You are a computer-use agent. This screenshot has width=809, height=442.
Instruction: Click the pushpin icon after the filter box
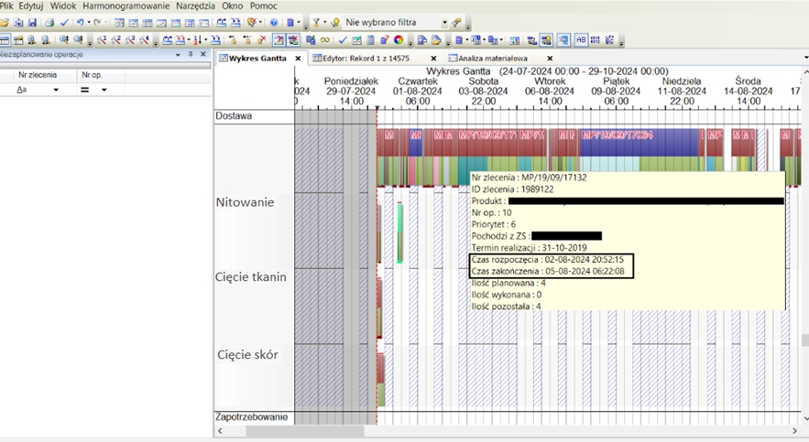pyautogui.click(x=456, y=23)
